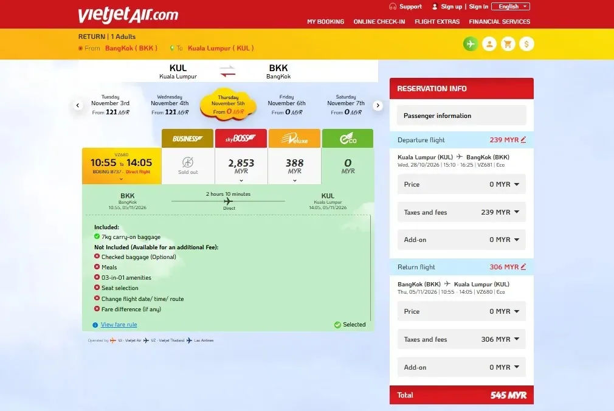
Task: Select Friday November 6th date
Action: pos(287,105)
